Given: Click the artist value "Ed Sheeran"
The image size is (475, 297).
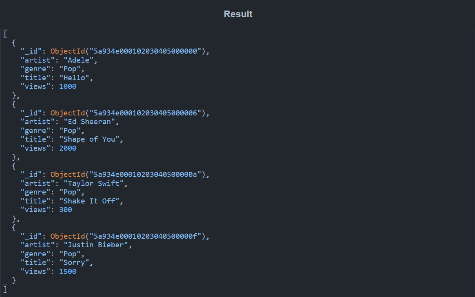Looking at the screenshot, I should coord(91,122).
